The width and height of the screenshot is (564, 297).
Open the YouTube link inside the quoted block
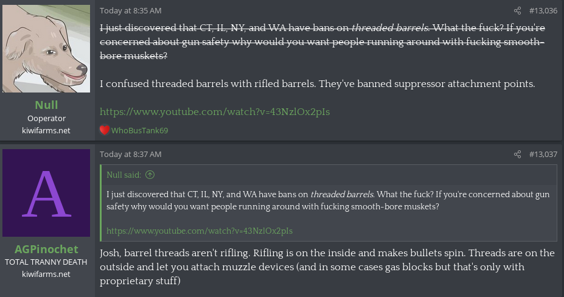point(200,231)
